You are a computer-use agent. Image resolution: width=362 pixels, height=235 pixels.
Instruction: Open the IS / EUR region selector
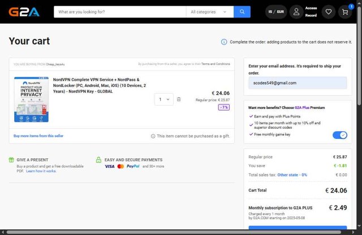click(277, 12)
